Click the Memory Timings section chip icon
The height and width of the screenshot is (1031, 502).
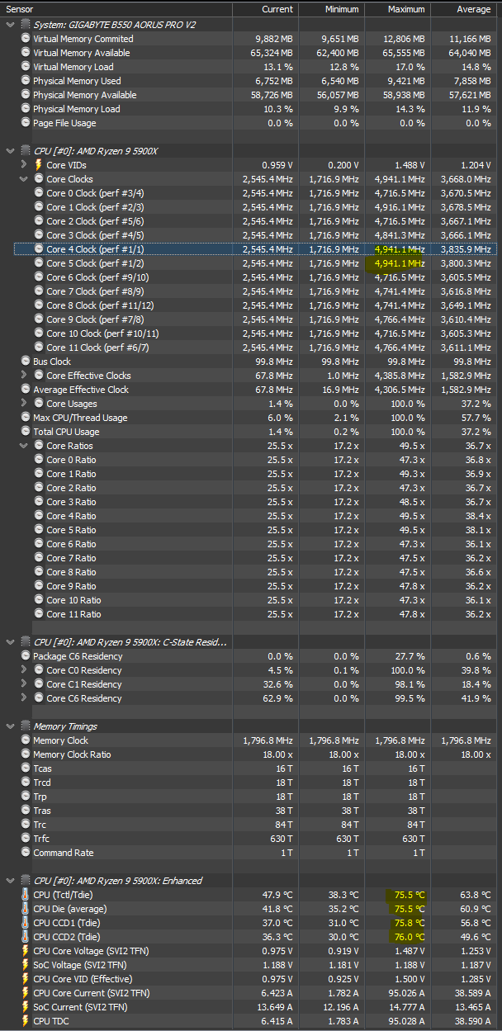pyautogui.click(x=25, y=726)
